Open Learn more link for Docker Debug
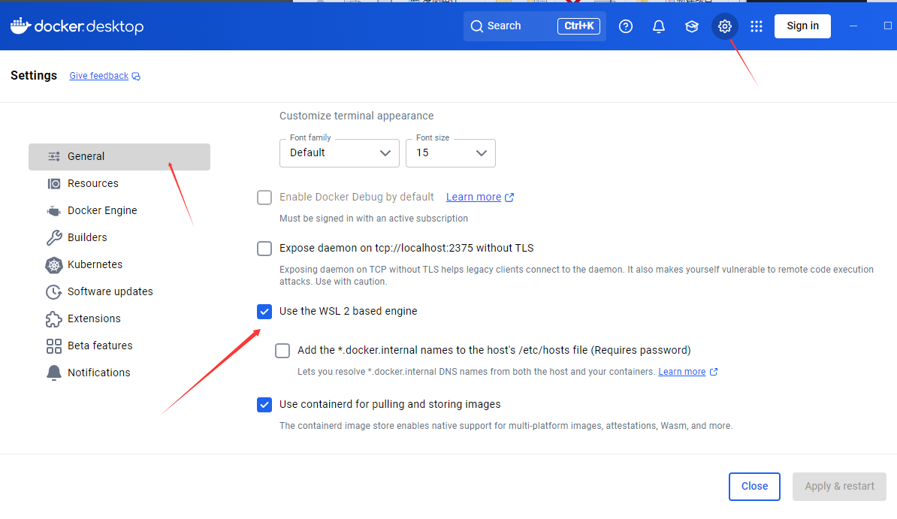Image resolution: width=897 pixels, height=519 pixels. [474, 198]
